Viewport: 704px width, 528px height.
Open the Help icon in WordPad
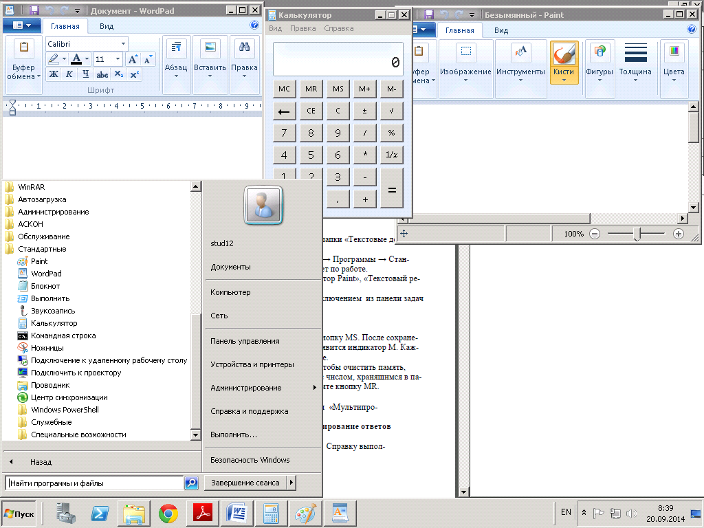tap(254, 25)
